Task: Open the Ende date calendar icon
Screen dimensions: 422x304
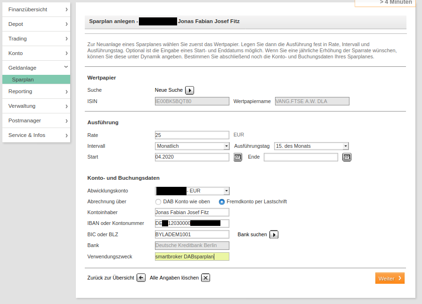Action: coord(347,157)
